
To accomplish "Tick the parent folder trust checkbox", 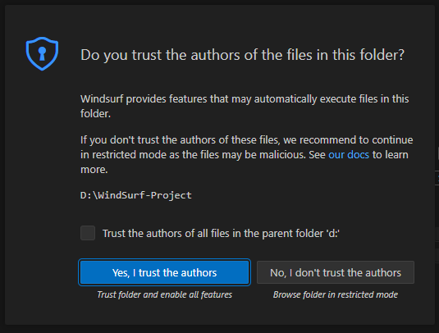I will pos(88,233).
